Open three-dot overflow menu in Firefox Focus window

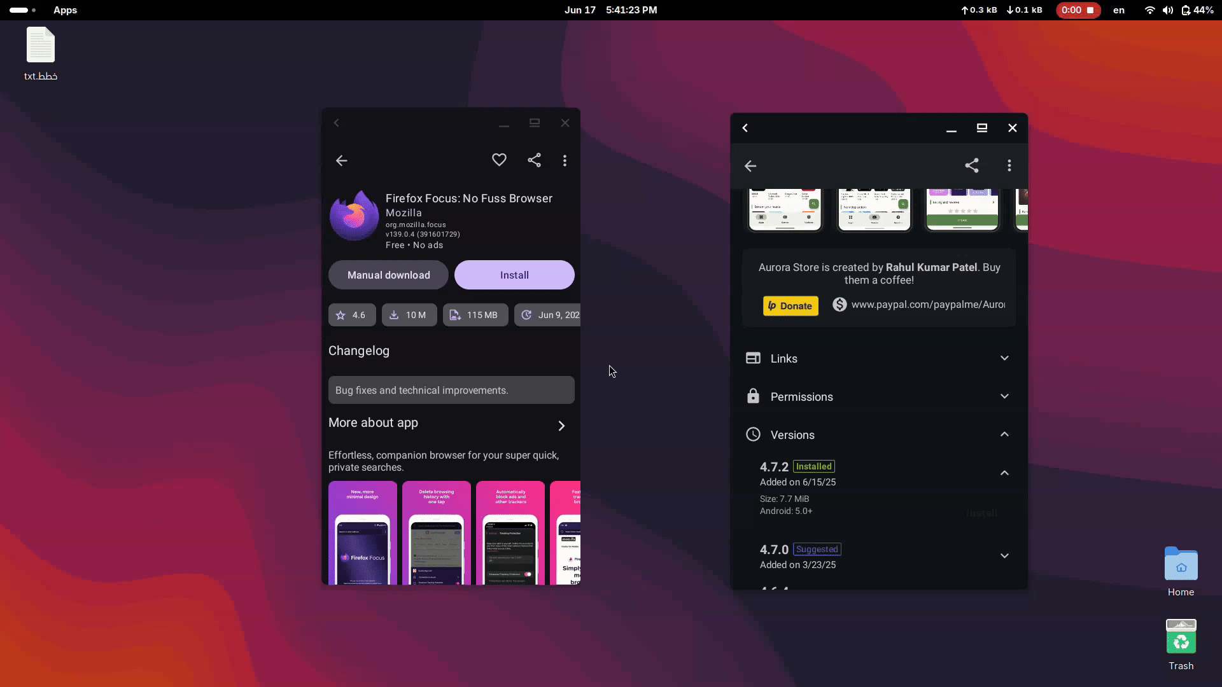tap(565, 160)
